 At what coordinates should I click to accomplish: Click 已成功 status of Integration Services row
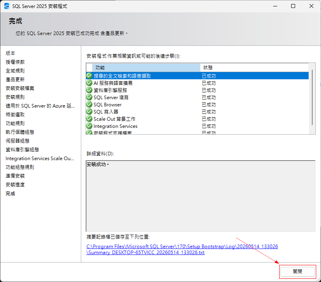pos(209,126)
